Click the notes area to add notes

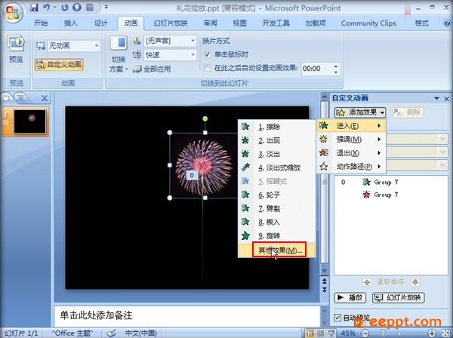(186, 315)
